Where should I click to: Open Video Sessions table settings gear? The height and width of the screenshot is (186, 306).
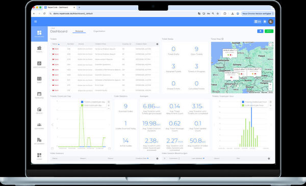157,158
